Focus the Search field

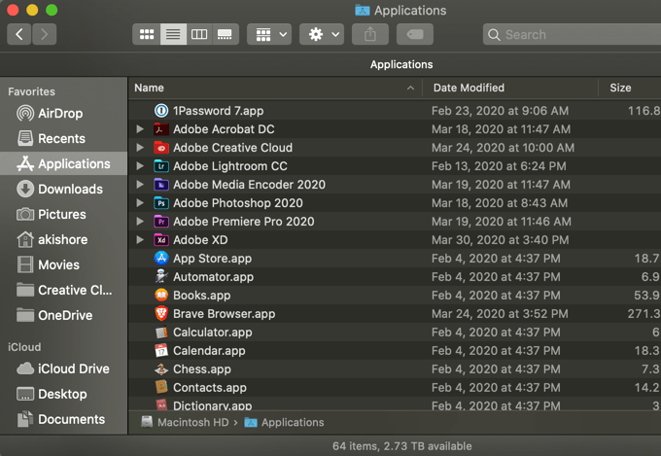pos(572,34)
